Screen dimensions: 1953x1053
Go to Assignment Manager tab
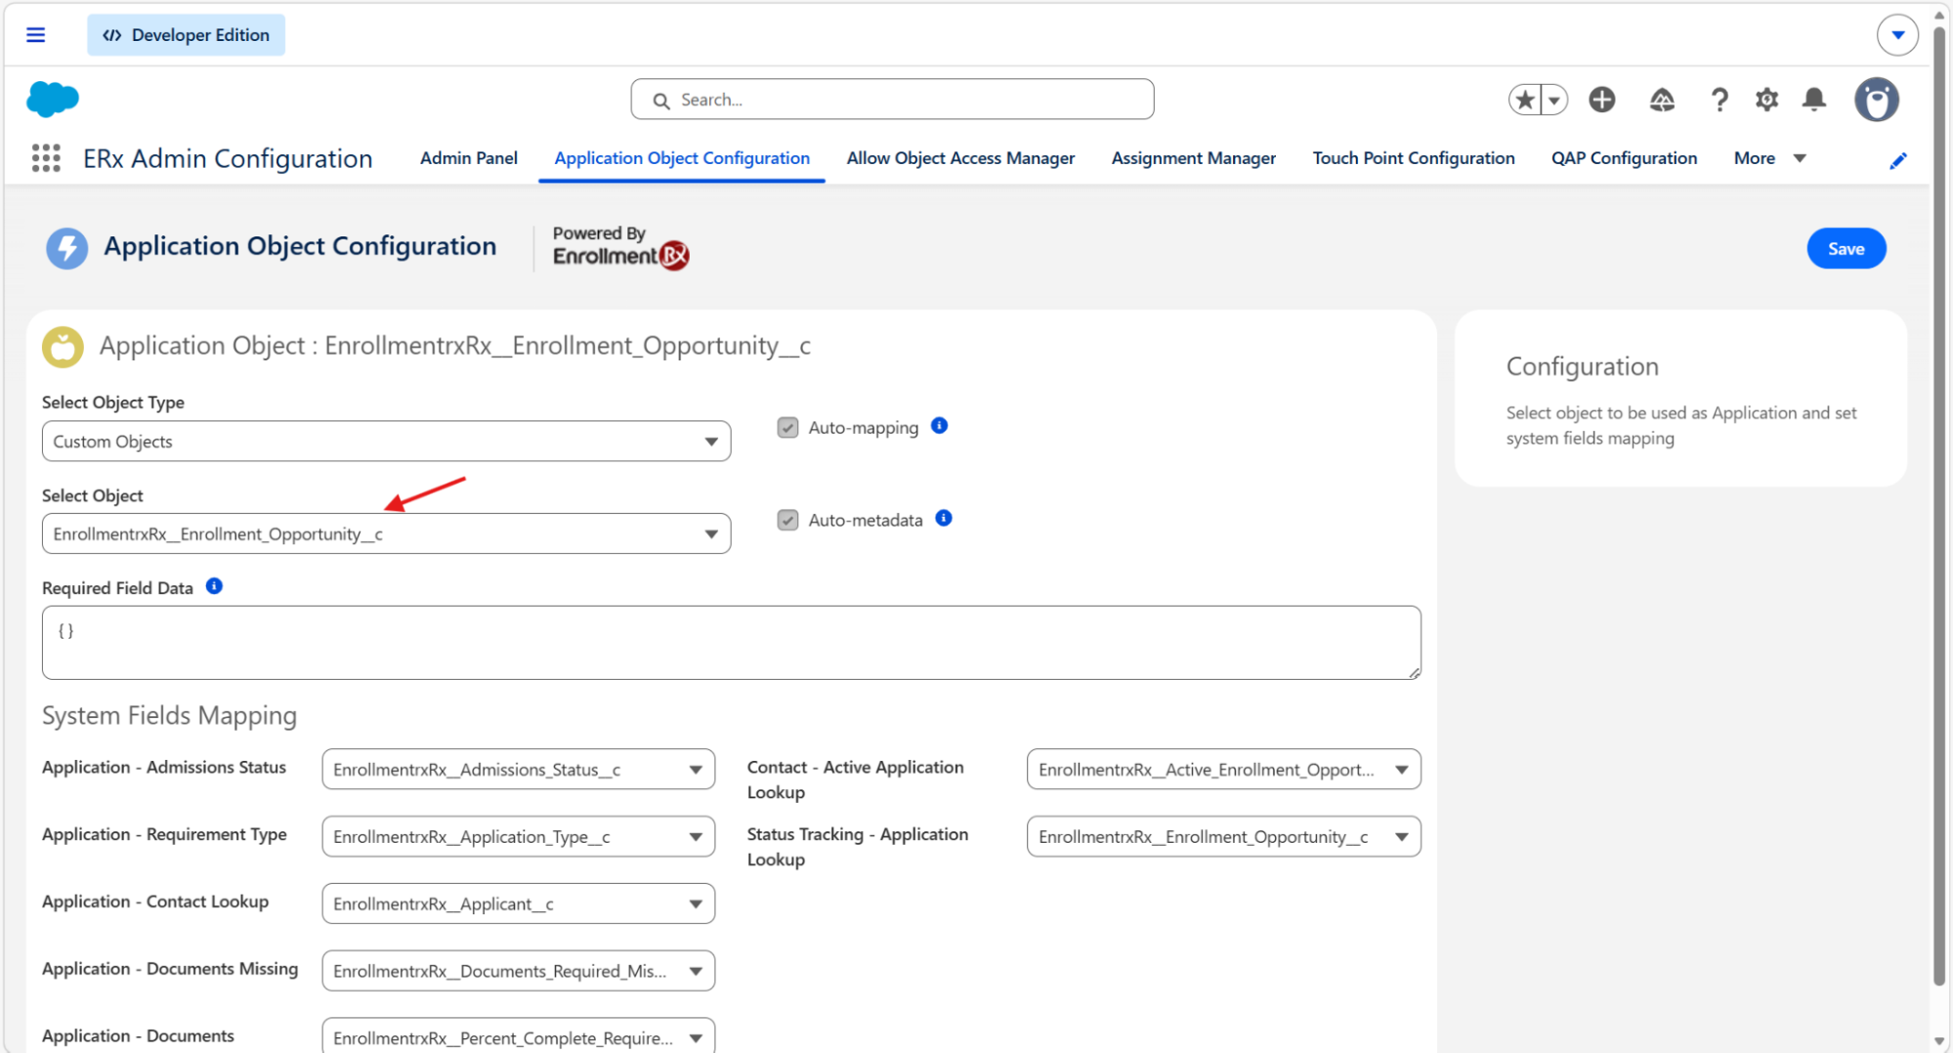coord(1193,158)
